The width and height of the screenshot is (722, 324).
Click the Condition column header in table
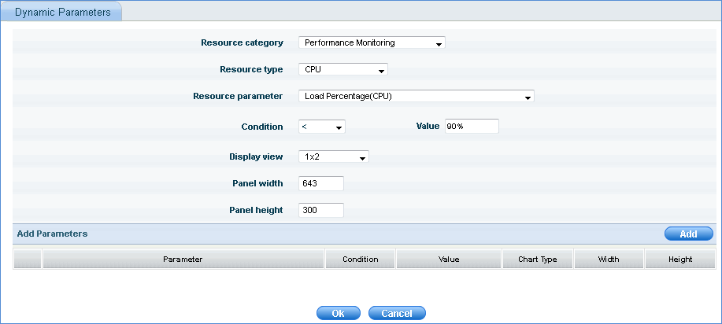pyautogui.click(x=361, y=260)
